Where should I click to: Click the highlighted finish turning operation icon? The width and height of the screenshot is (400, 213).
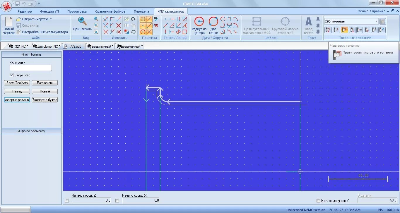[x=344, y=30]
